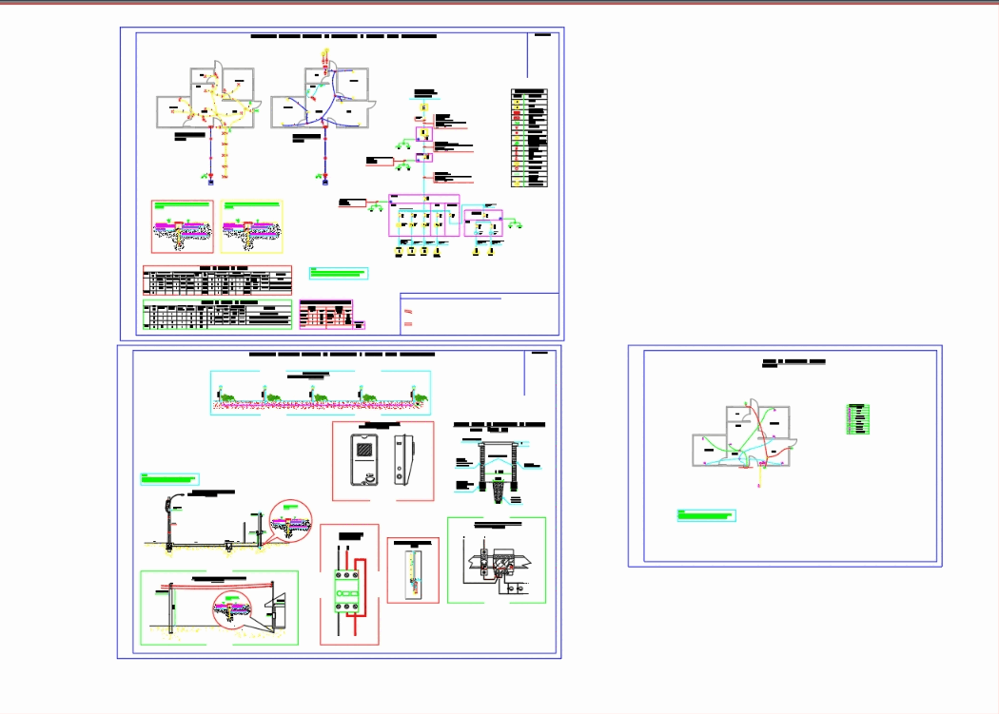Expand the circular zoom callout detail bubble

click(x=290, y=521)
